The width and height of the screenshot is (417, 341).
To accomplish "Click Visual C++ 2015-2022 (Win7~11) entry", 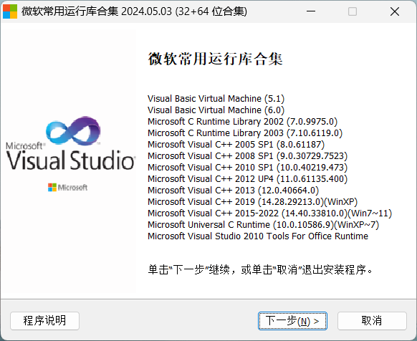I will [x=269, y=213].
